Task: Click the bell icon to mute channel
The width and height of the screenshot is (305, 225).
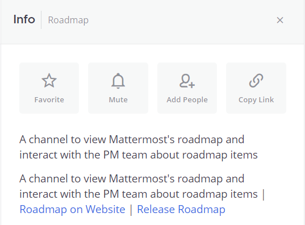Action: [118, 81]
